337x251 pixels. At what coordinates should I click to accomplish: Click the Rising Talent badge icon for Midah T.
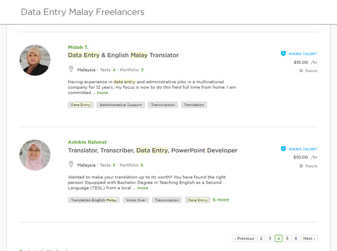[x=283, y=54]
